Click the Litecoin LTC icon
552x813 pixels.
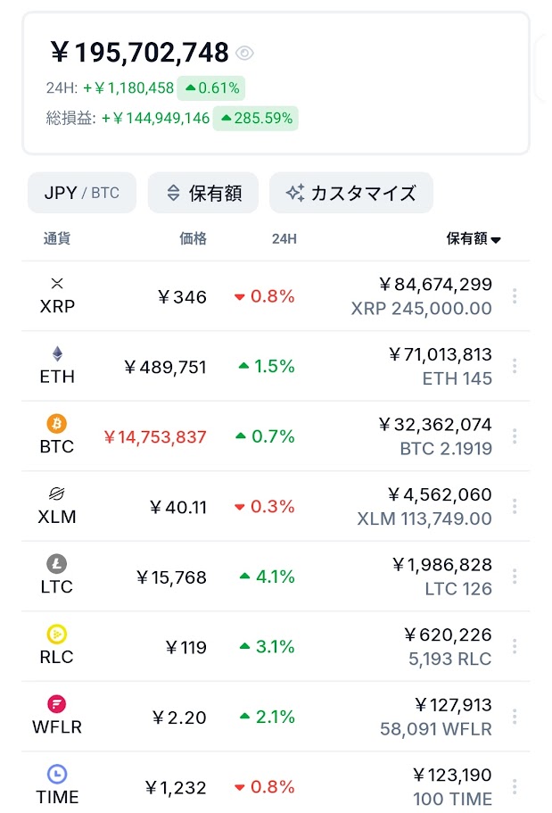coord(57,564)
